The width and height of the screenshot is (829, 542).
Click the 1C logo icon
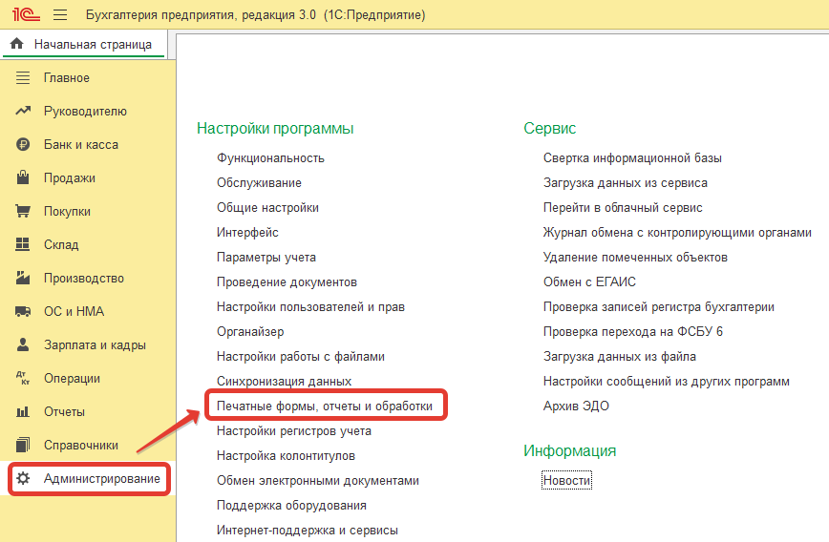pyautogui.click(x=26, y=14)
